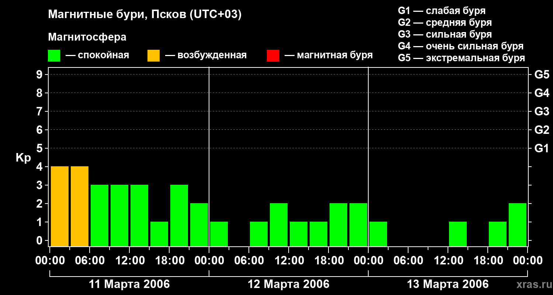Image resolution: width=553 pixels, height=295 pixels.
Task: Click the green 'спокойная' legend swatch
Action: (x=54, y=56)
